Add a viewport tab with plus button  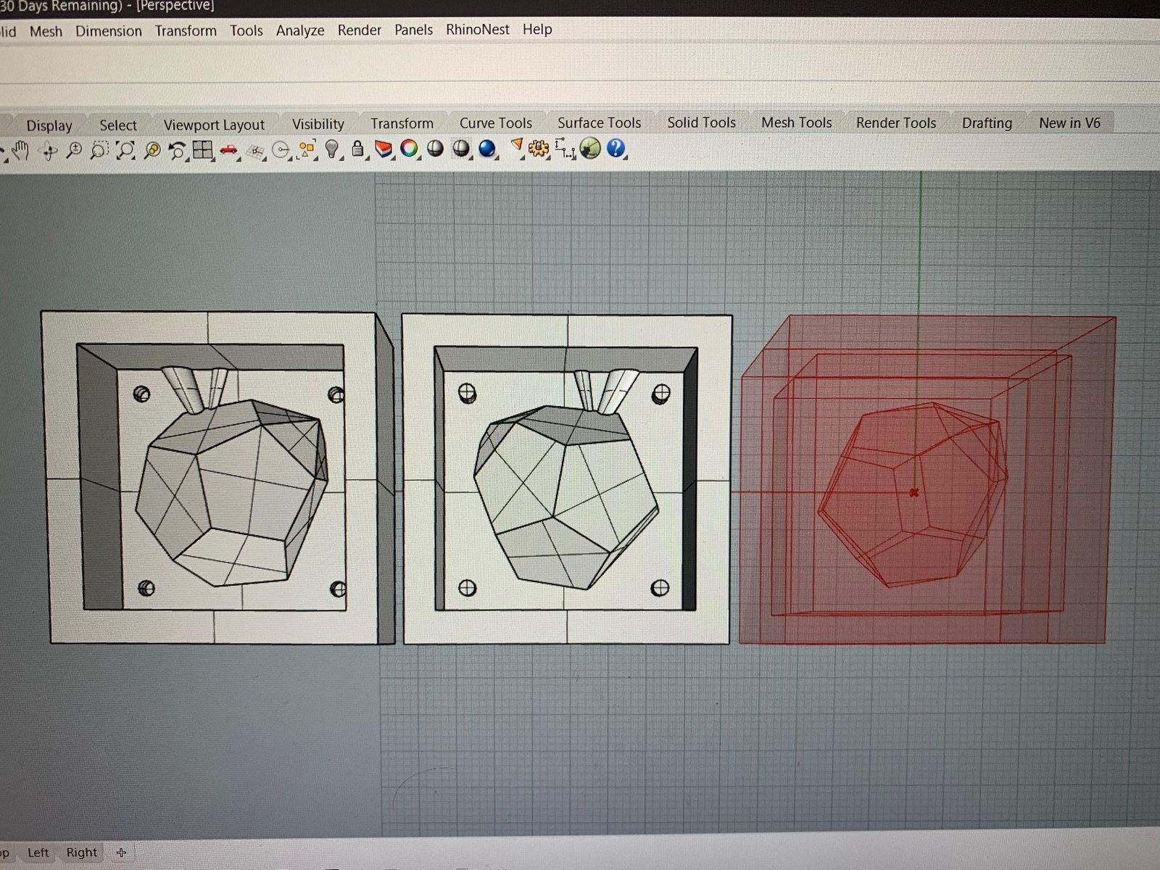pos(121,853)
